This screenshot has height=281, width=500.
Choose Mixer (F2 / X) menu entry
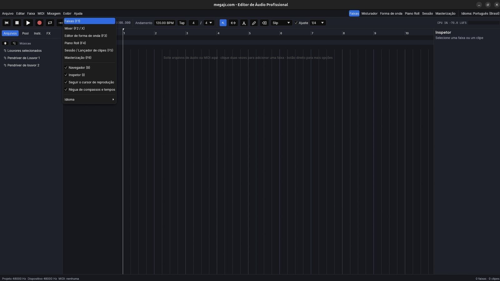pyautogui.click(x=90, y=28)
